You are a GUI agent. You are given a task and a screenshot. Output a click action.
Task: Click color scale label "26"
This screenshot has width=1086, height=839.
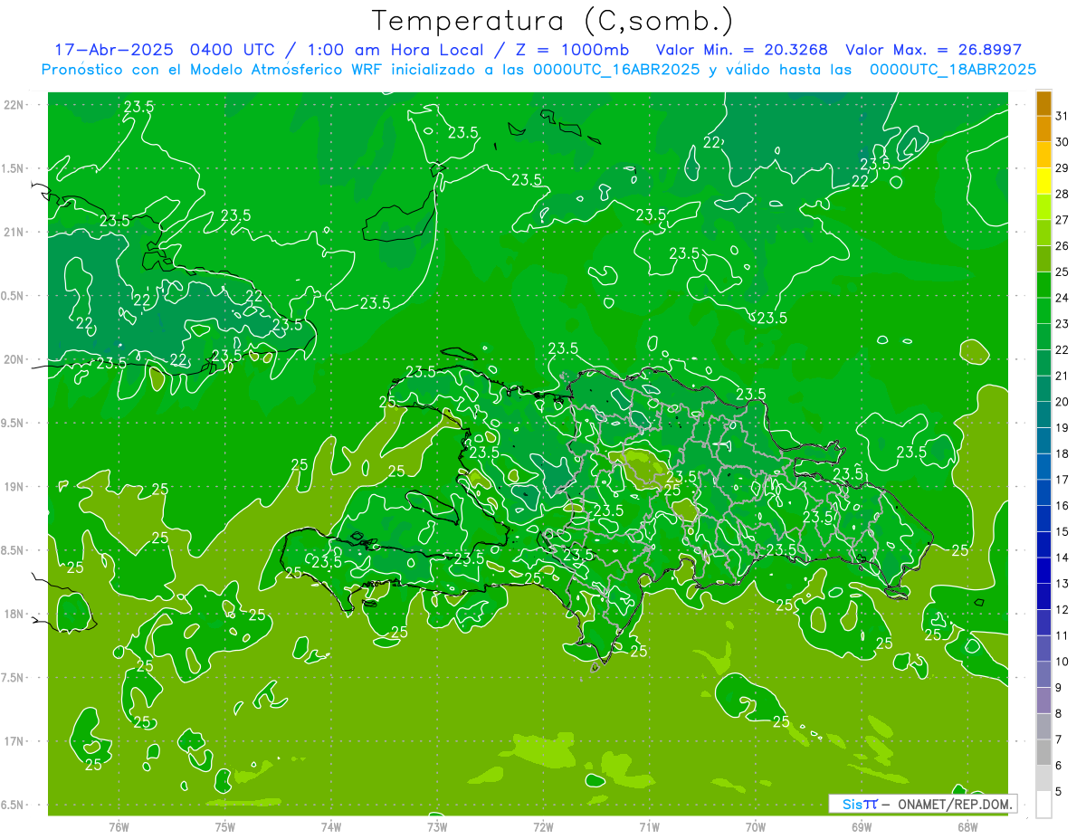(x=1062, y=246)
